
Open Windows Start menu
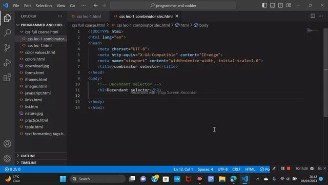coord(63,179)
